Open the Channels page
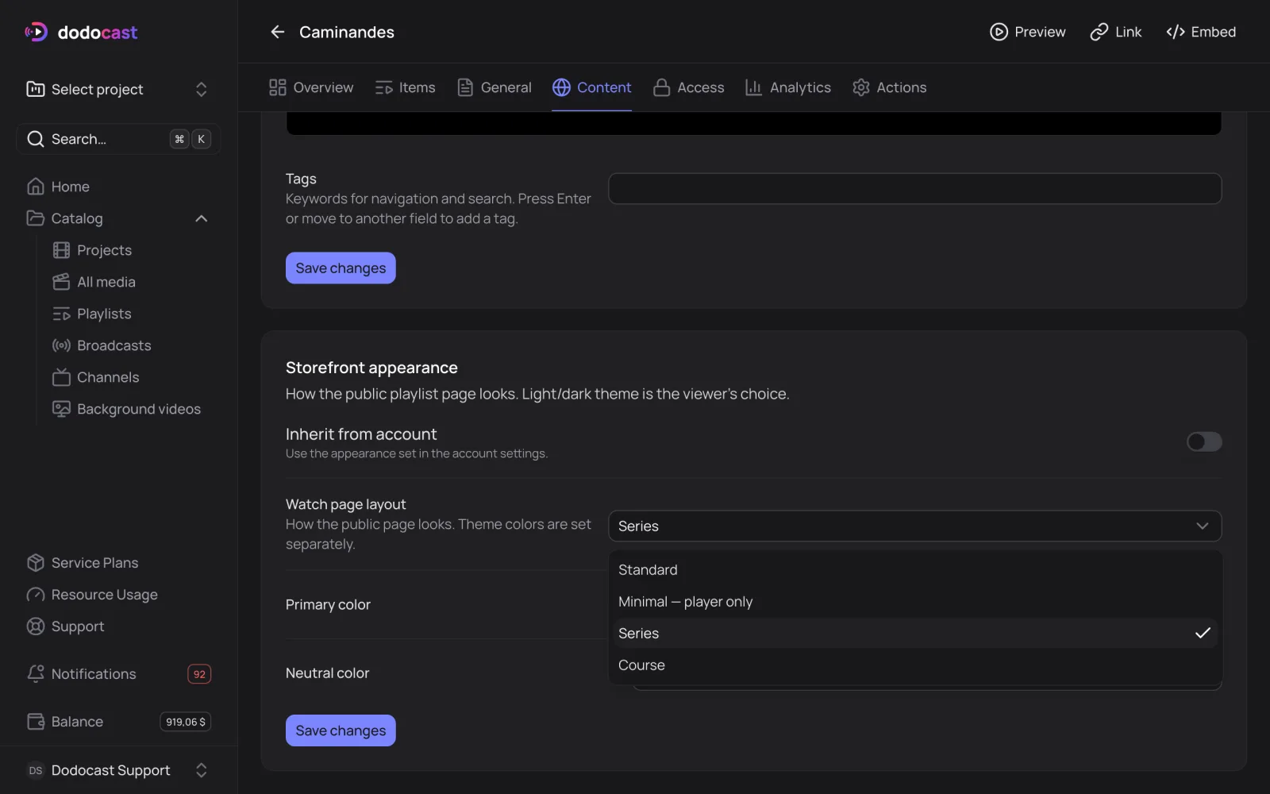The width and height of the screenshot is (1270, 794). pyautogui.click(x=108, y=377)
